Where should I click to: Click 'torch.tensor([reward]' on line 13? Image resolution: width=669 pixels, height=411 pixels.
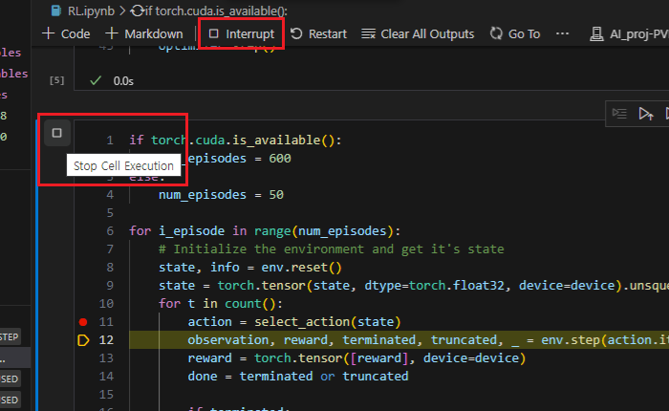coord(331,358)
